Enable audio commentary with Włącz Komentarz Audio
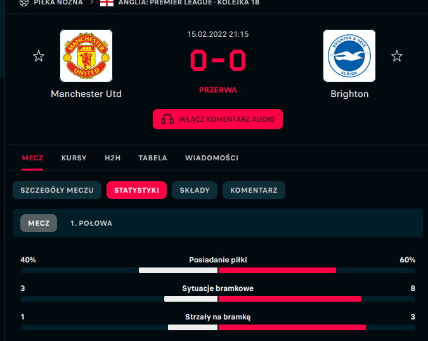 [x=218, y=119]
